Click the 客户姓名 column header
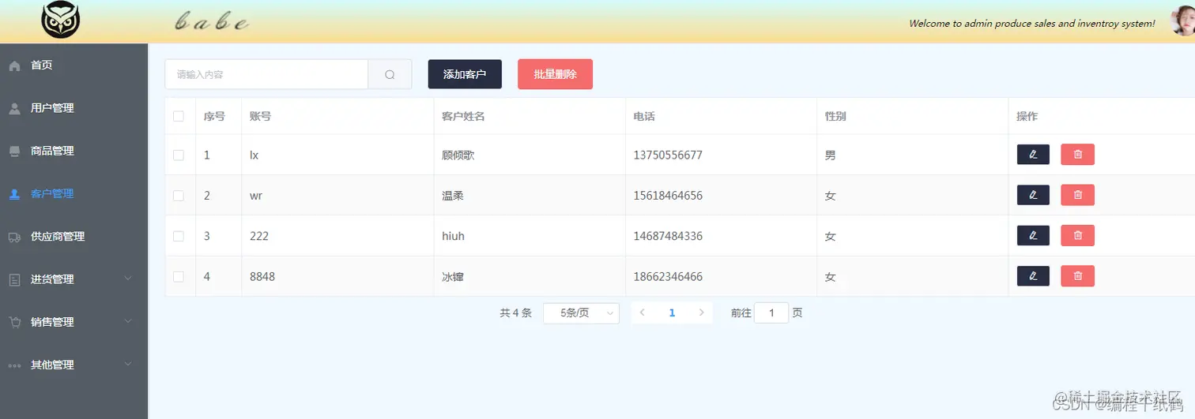 463,116
